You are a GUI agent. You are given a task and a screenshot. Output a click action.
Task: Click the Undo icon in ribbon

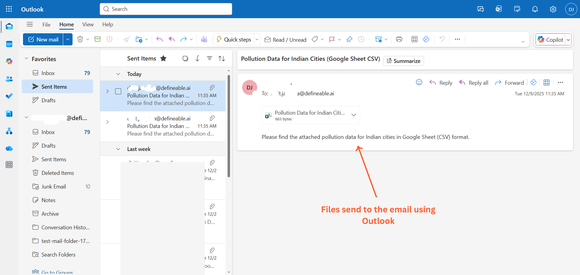[x=442, y=39]
